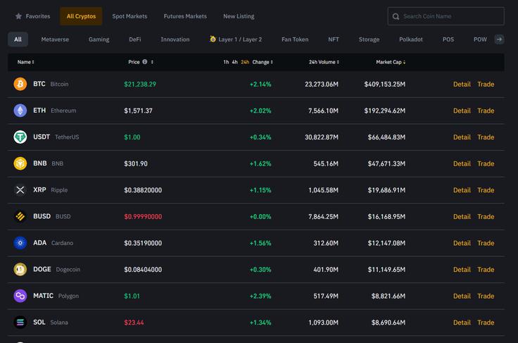Click the BNB coin logo icon

click(20, 163)
